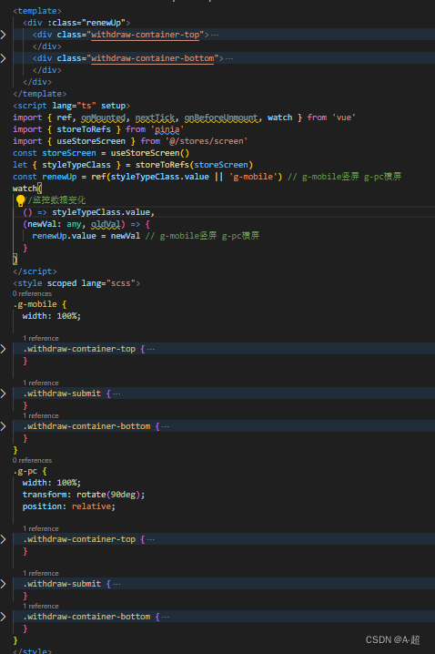The image size is (435, 654).
Task: Unfold .withdraw-container-top rule inside .g-pc
Action: coord(4,539)
